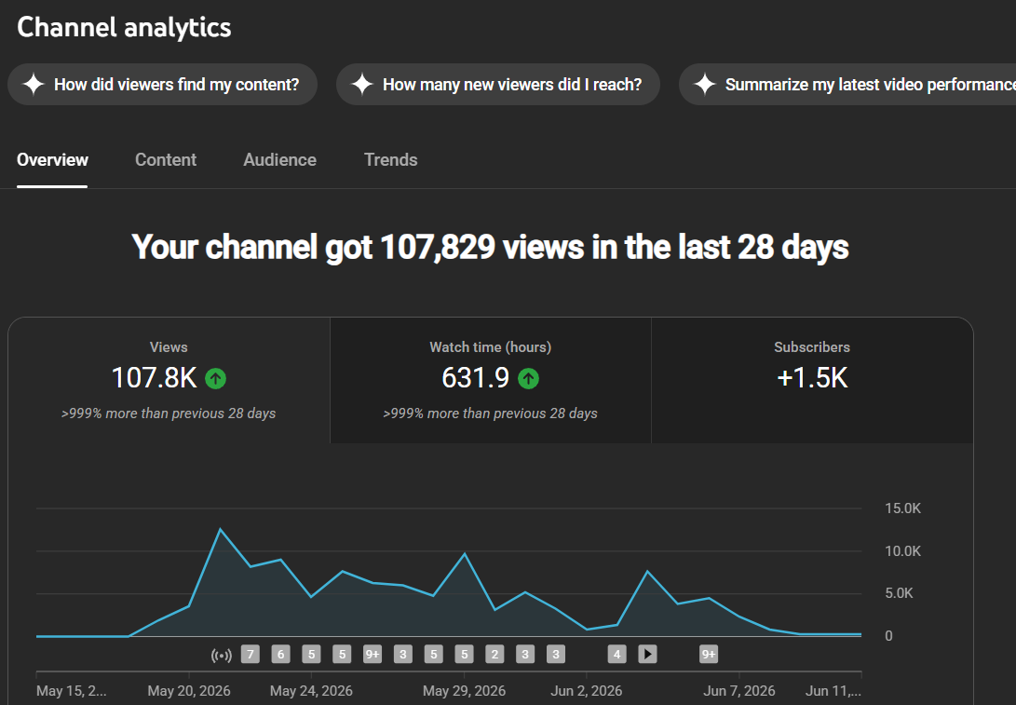Open the Trends tab

(391, 160)
